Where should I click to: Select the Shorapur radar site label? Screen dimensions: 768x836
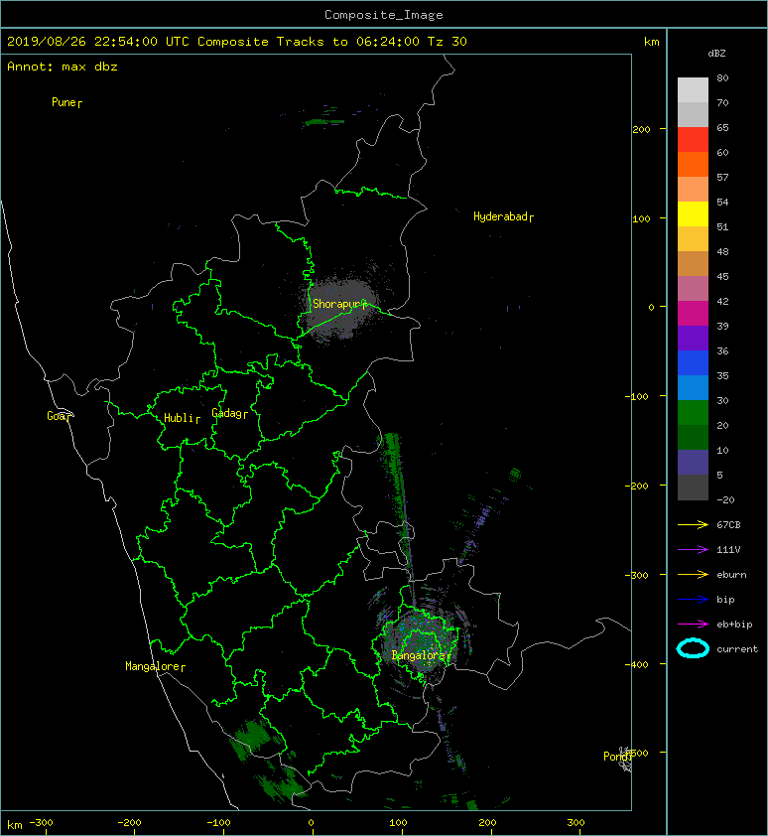point(339,304)
